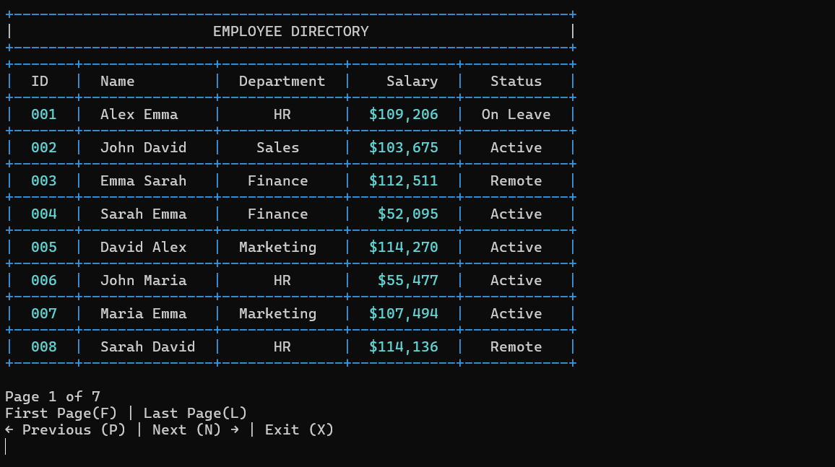Click Sarah Emma's salary cell
The height and width of the screenshot is (467, 835).
(x=404, y=214)
